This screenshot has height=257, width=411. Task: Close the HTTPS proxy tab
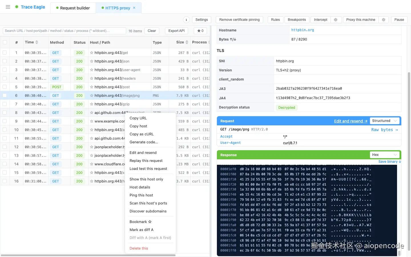[134, 8]
